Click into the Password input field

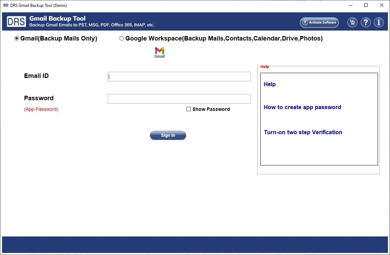(179, 98)
